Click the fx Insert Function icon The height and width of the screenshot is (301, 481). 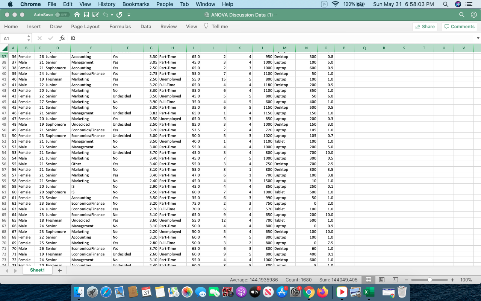tap(62, 38)
